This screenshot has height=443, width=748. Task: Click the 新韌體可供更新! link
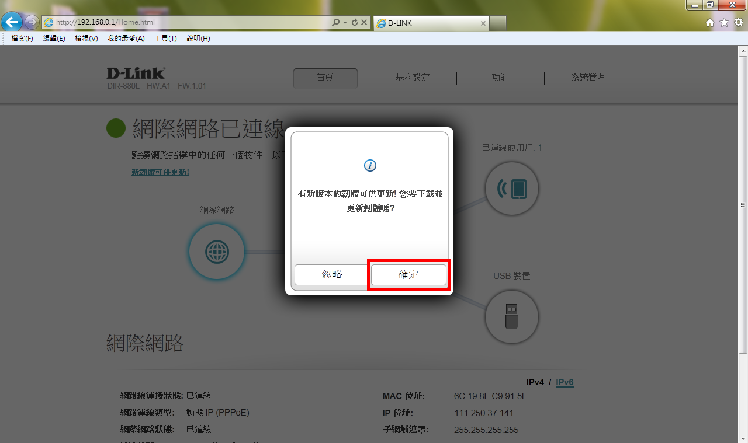(x=160, y=172)
